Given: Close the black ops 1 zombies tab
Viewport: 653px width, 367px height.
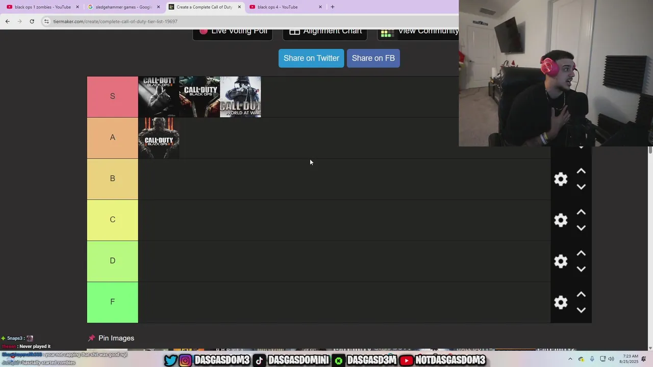Looking at the screenshot, I should 78,7.
